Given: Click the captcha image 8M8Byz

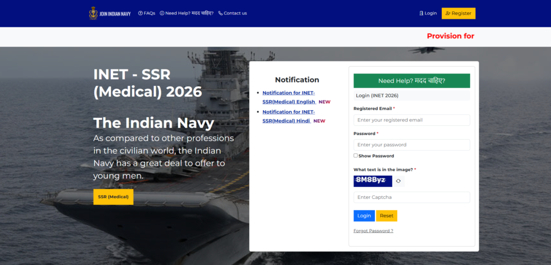Looking at the screenshot, I should point(373,181).
